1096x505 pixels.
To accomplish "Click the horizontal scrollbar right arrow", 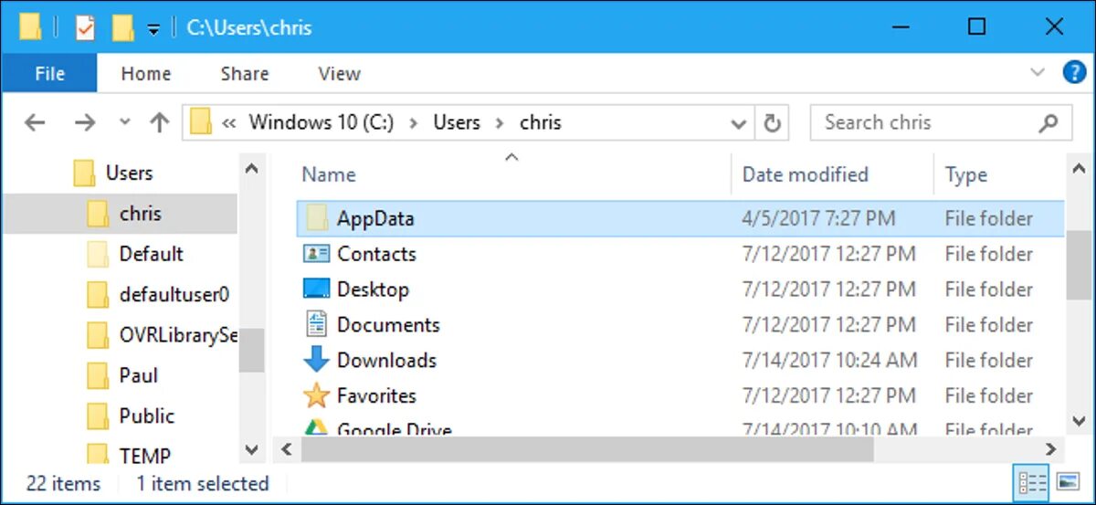I will pyautogui.click(x=1050, y=448).
